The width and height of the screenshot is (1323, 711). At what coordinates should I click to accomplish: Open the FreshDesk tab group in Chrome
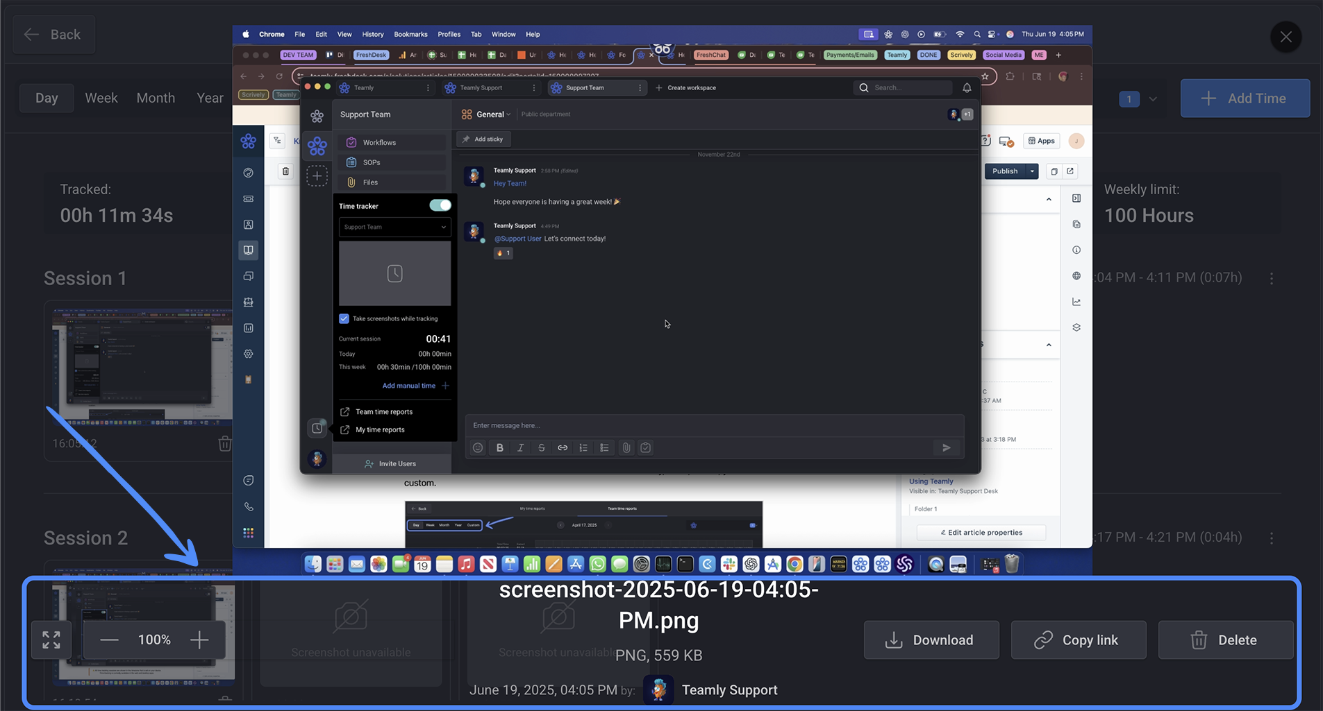pyautogui.click(x=370, y=55)
